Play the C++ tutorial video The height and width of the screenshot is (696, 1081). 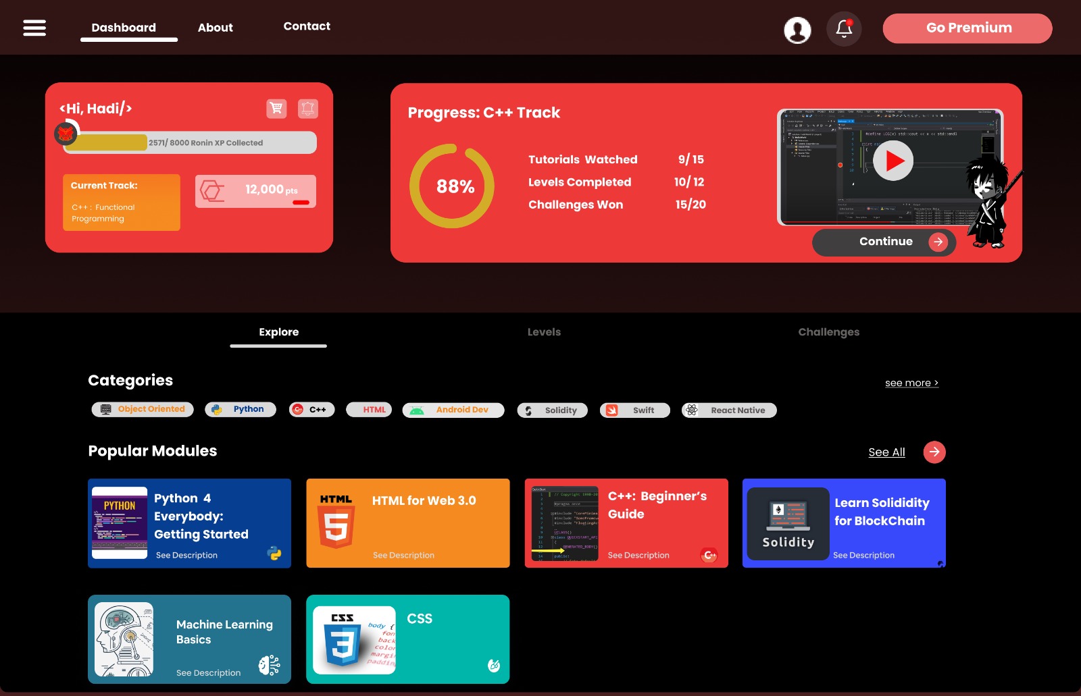tap(893, 161)
